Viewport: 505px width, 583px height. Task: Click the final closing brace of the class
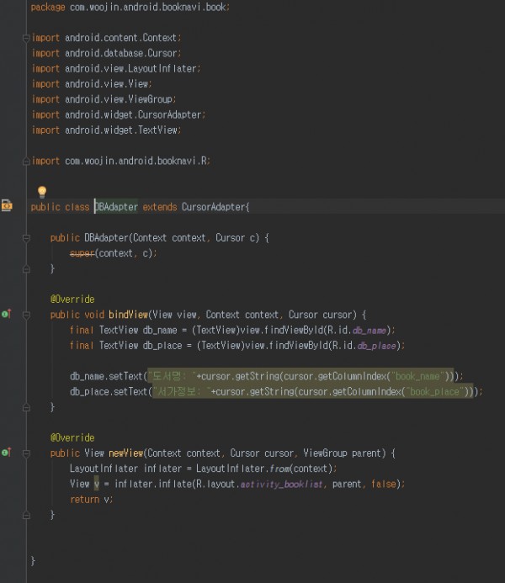click(33, 560)
